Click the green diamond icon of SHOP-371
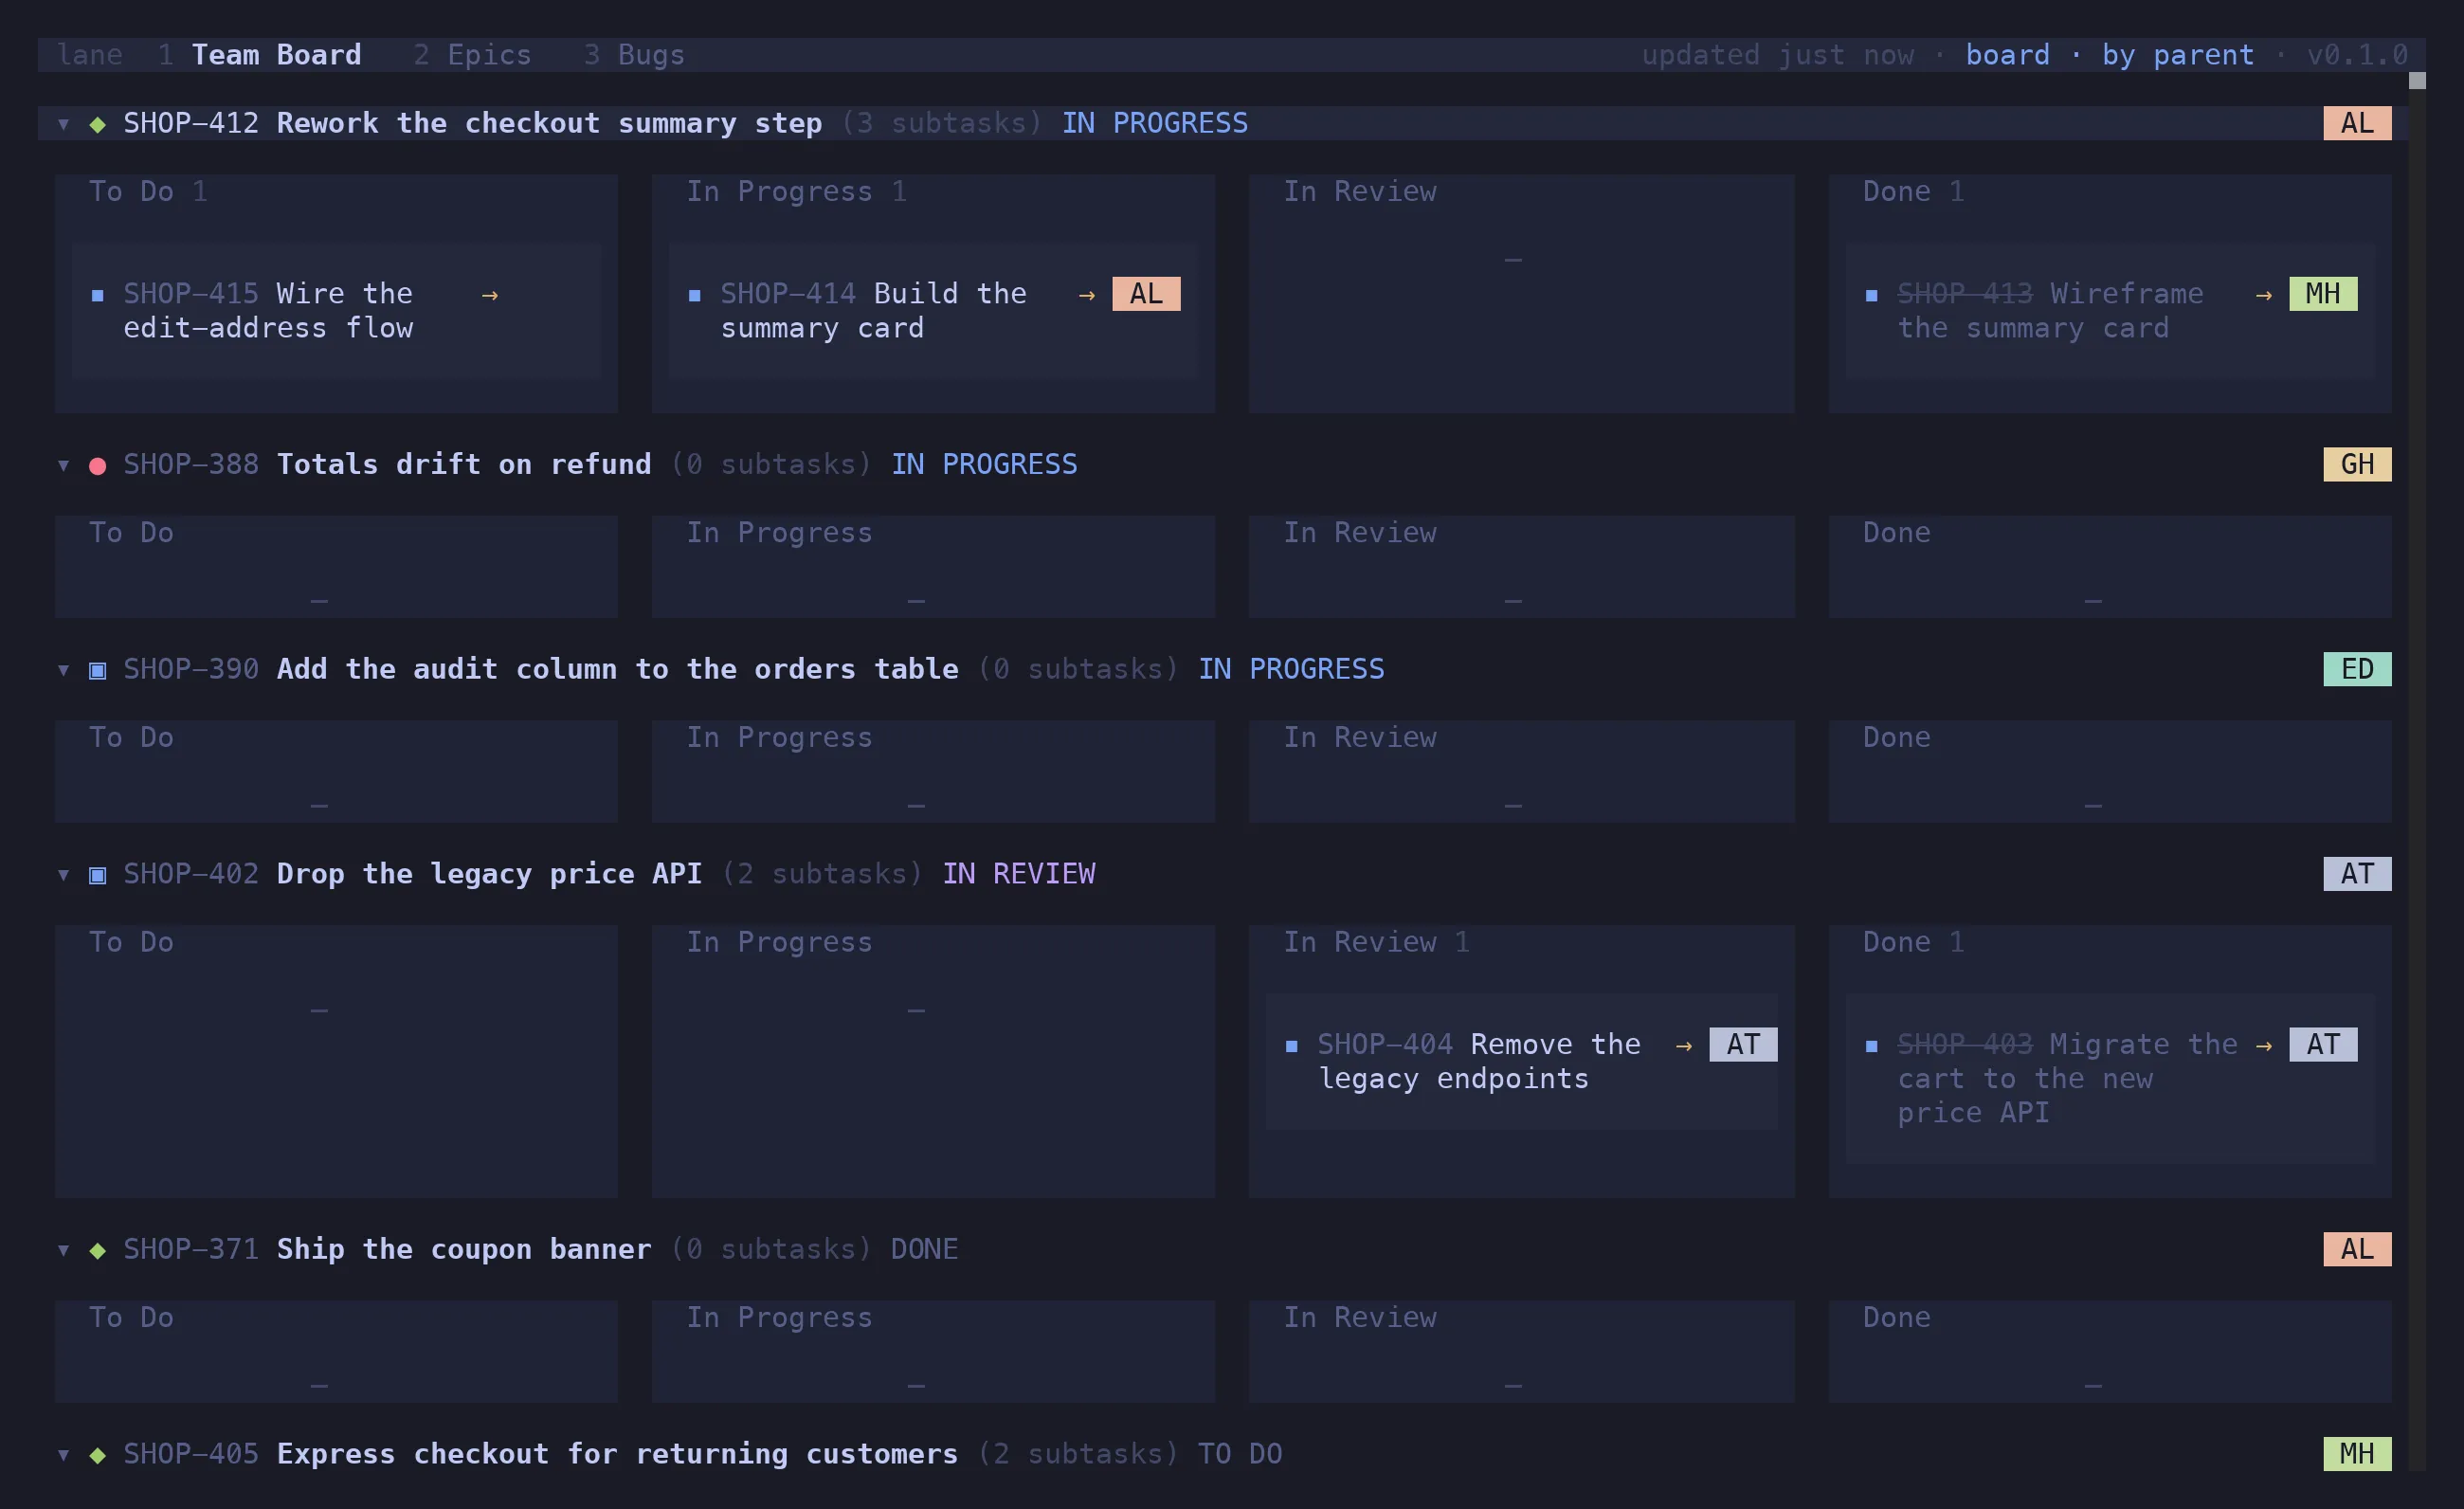 [97, 1250]
